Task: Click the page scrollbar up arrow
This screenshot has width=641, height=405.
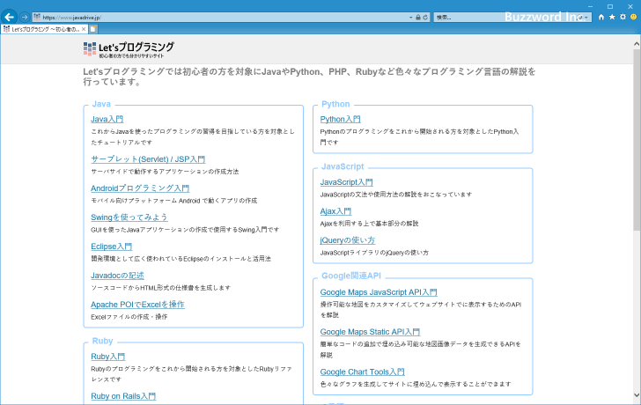Action: click(637, 43)
